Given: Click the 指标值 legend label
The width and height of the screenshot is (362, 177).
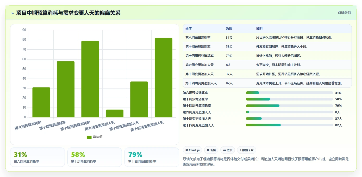Looking at the screenshot, I should pos(98,137).
